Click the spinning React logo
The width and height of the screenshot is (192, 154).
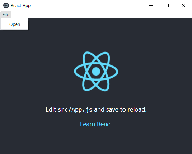(x=96, y=71)
